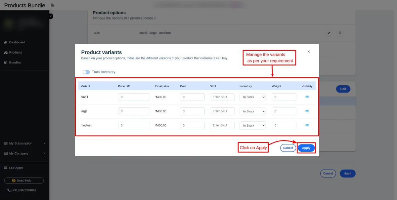Toggle visibility eye for medium variant
Screen dimensions: 397x200
307,125
